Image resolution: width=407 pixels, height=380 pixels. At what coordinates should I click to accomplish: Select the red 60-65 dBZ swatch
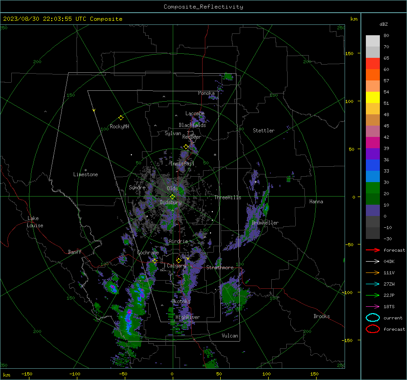[x=373, y=64]
